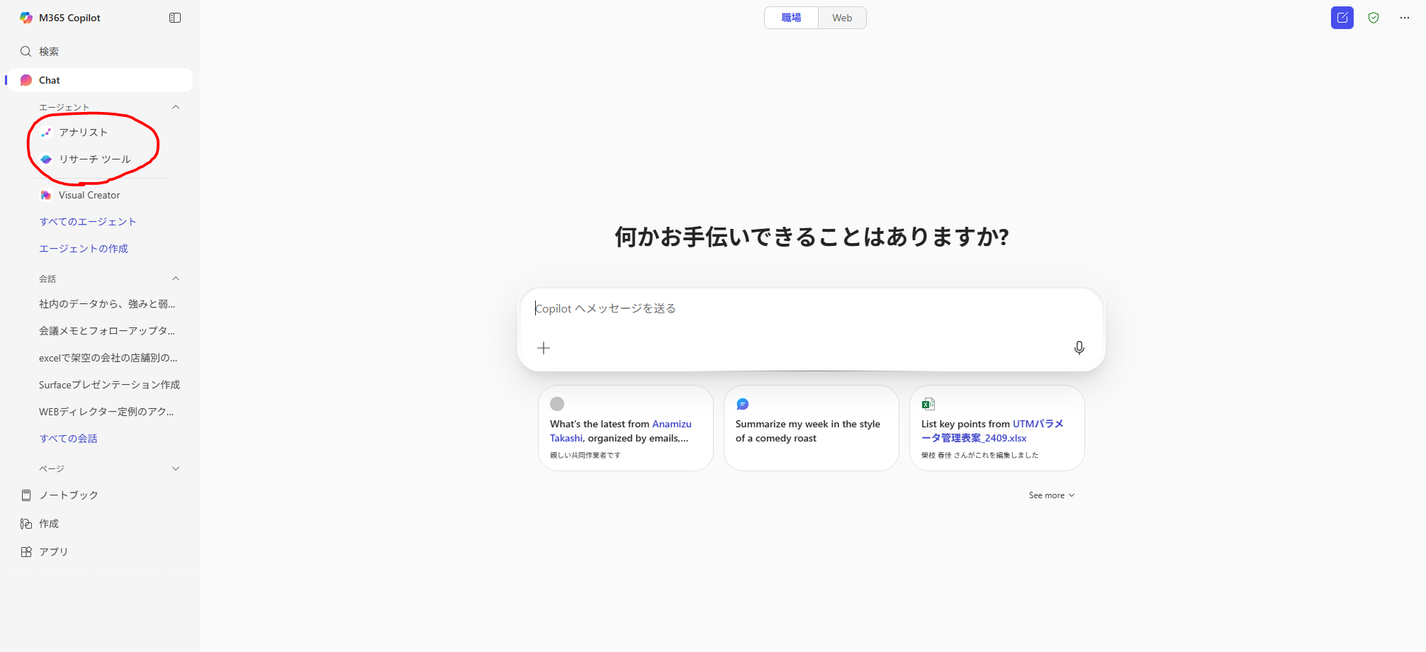
Task: Open the すべてのエージェント link
Action: pos(88,222)
